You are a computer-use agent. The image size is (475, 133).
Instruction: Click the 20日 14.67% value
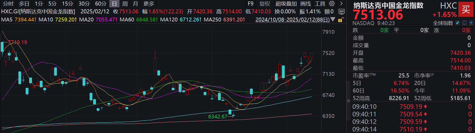(461, 83)
